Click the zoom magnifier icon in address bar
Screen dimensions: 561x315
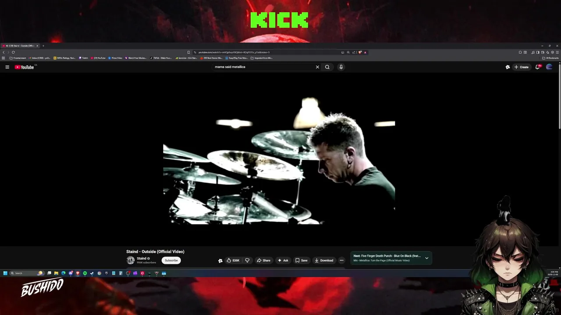click(x=348, y=52)
